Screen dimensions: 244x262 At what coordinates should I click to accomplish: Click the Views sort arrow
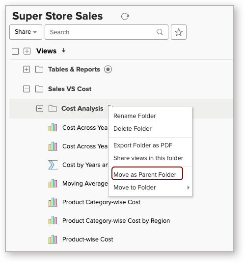(x=63, y=50)
